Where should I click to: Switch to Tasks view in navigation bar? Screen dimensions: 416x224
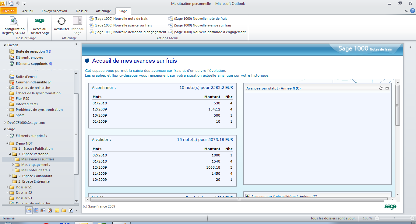[50, 210]
